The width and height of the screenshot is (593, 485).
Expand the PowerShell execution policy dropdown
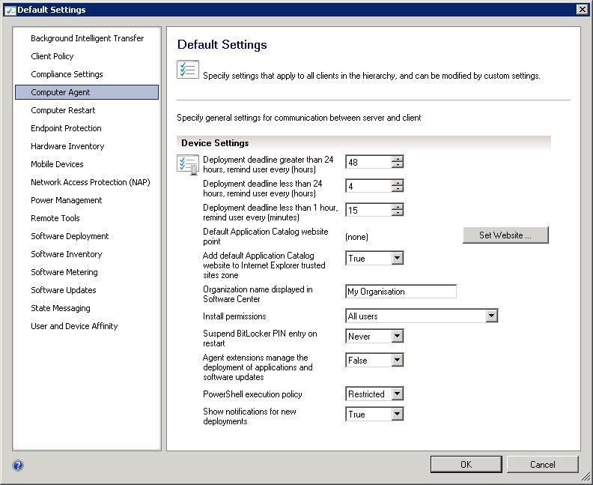coord(397,394)
